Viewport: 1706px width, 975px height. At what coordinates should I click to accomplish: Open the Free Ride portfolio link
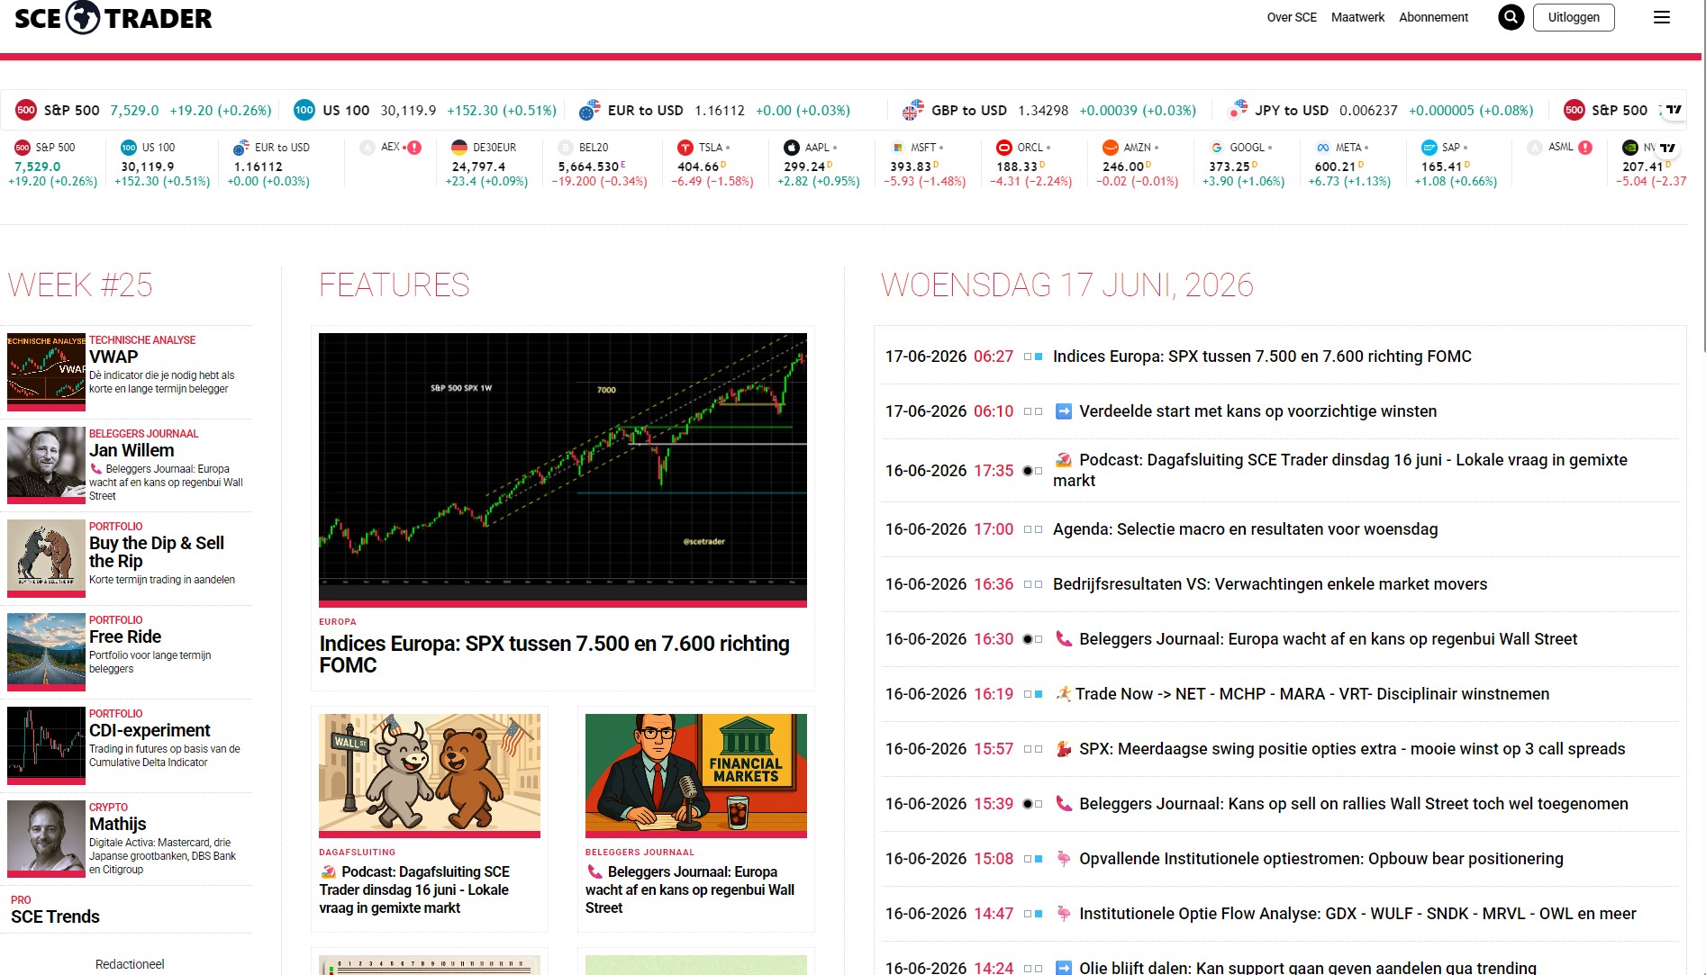tap(125, 636)
